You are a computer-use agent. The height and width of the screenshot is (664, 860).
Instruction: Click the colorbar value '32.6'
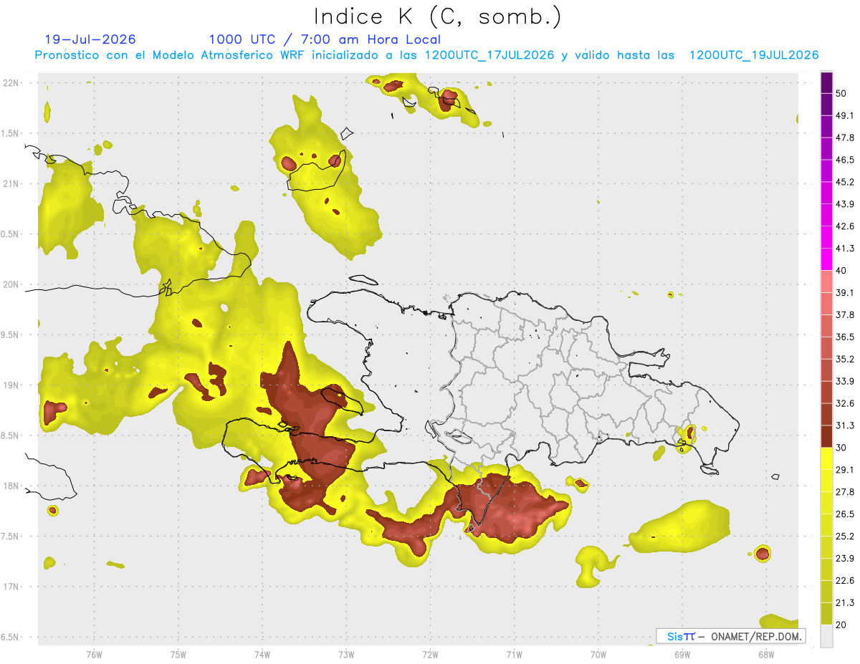point(844,403)
